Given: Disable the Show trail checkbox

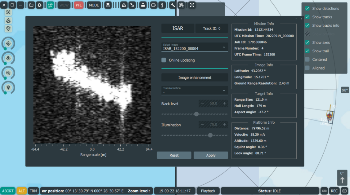Looking at the screenshot, I should [307, 51].
